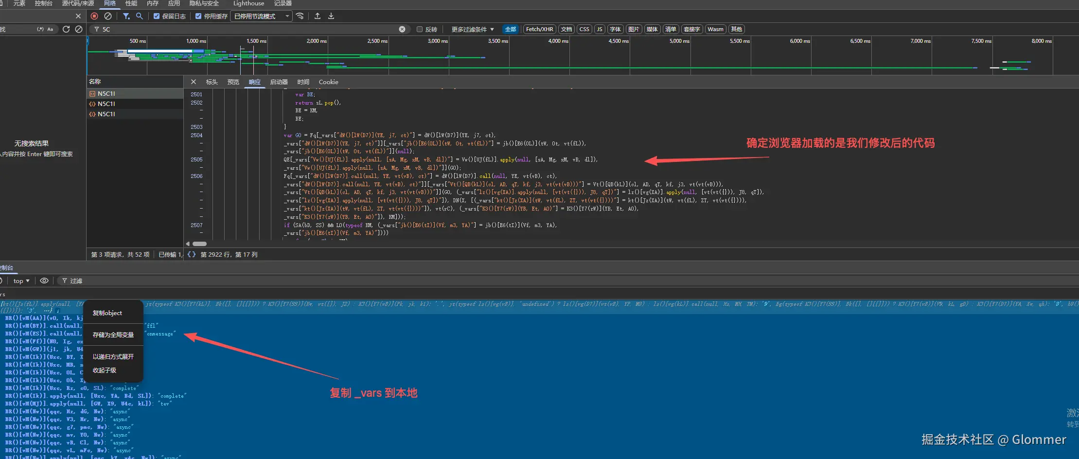
Task: Open the top context selector in console
Action: click(21, 281)
